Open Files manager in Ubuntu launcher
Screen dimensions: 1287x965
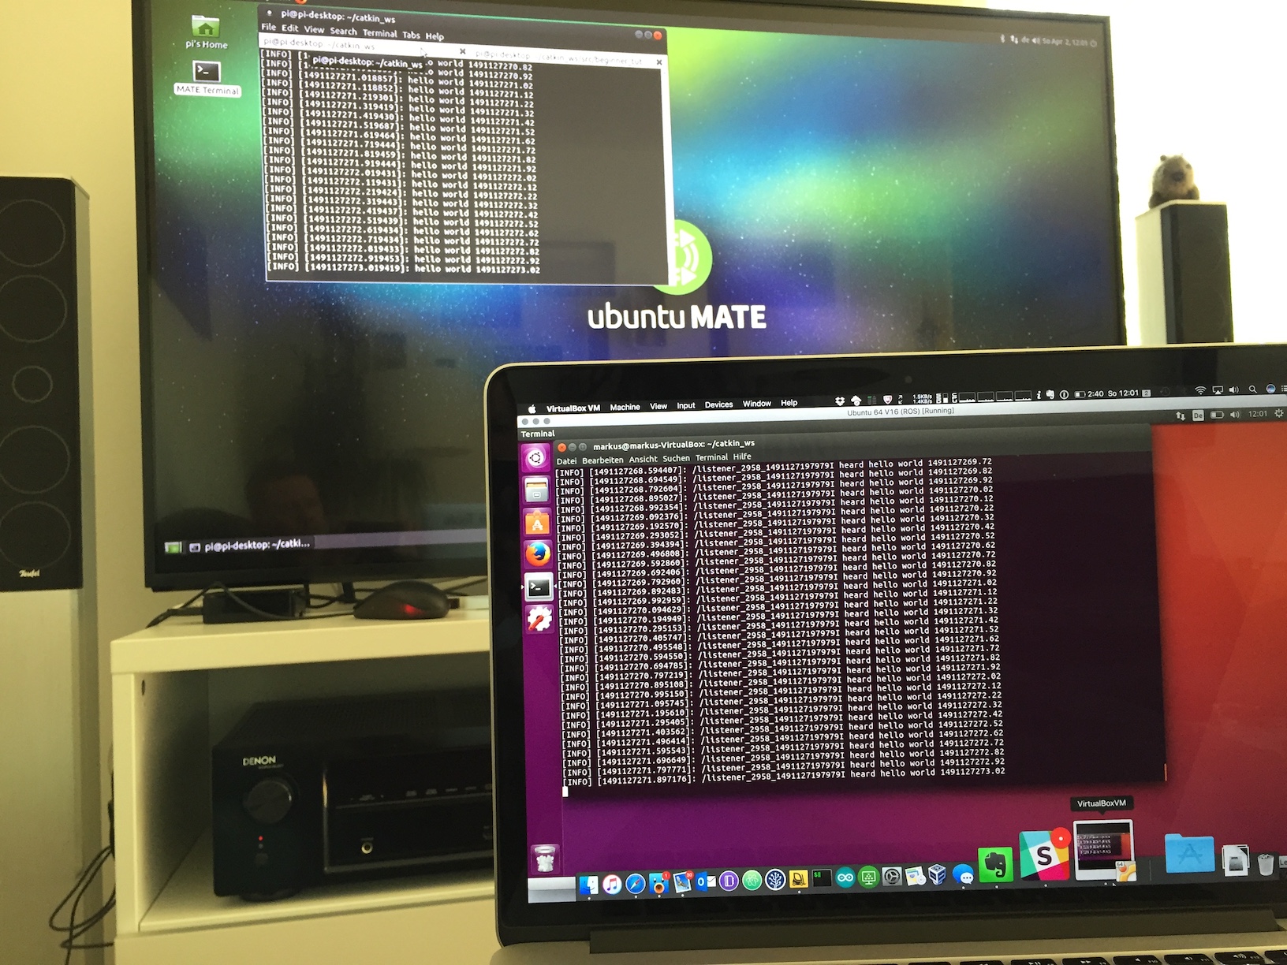click(x=537, y=491)
